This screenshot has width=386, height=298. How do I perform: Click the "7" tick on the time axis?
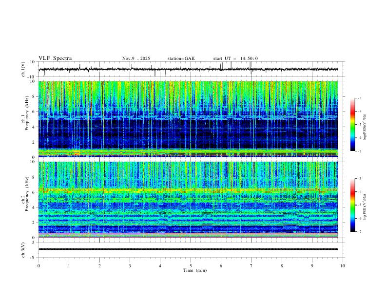click(x=251, y=266)
